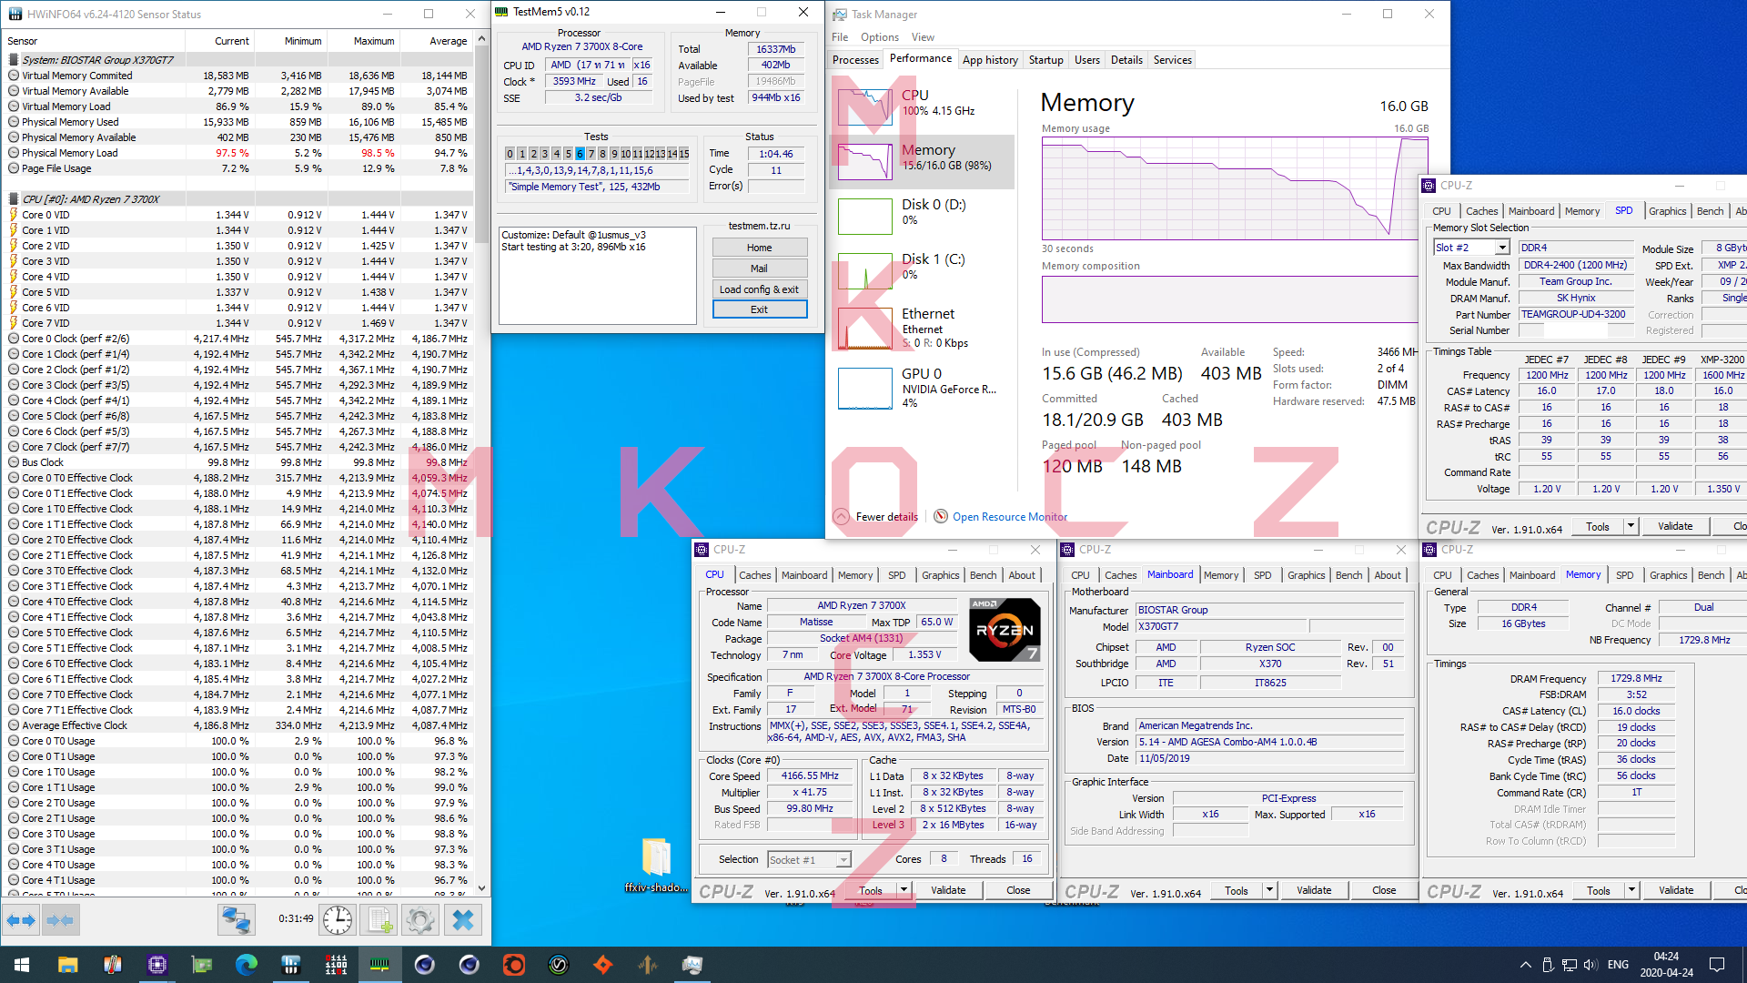Click the HWiNFO blue X close icon
Image resolution: width=1747 pixels, height=983 pixels.
[462, 920]
